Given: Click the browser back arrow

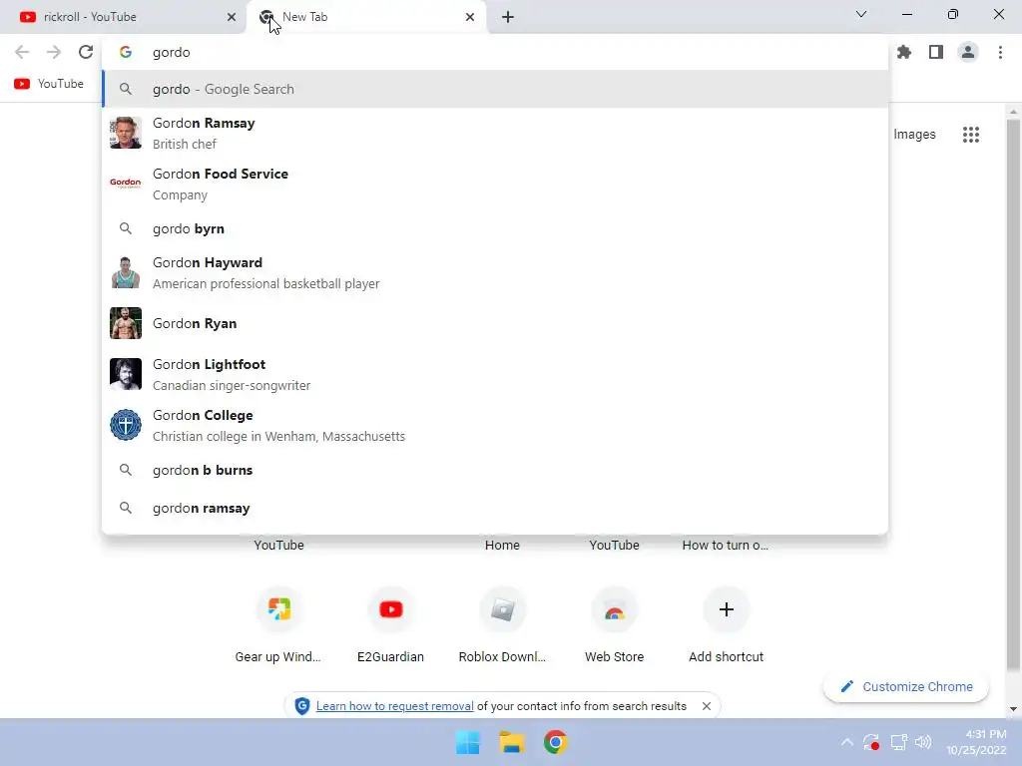Looking at the screenshot, I should [x=22, y=52].
